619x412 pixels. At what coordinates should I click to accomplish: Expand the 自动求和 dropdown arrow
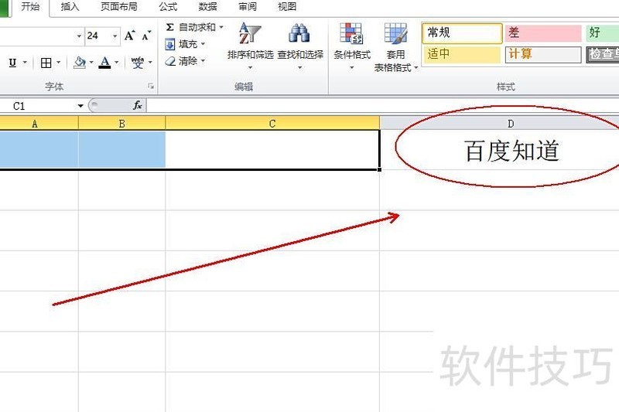pos(221,27)
